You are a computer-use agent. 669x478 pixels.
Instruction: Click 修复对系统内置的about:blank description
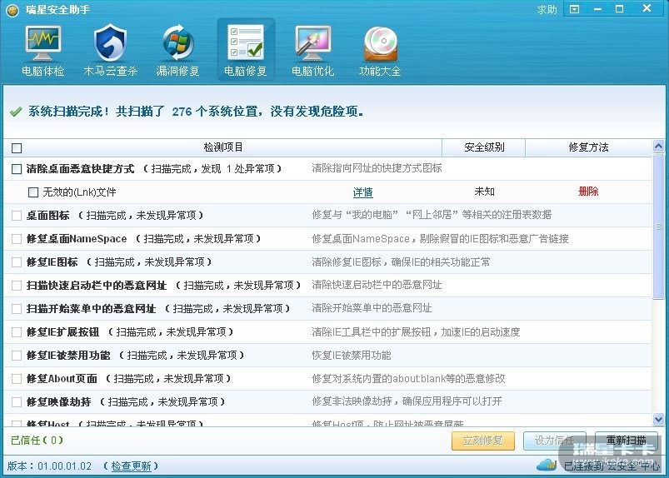[x=408, y=379]
